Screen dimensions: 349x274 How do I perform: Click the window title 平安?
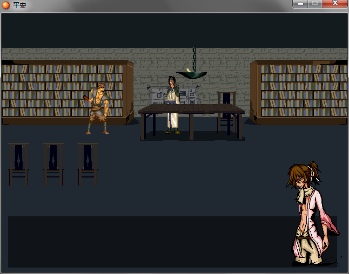[19, 5]
